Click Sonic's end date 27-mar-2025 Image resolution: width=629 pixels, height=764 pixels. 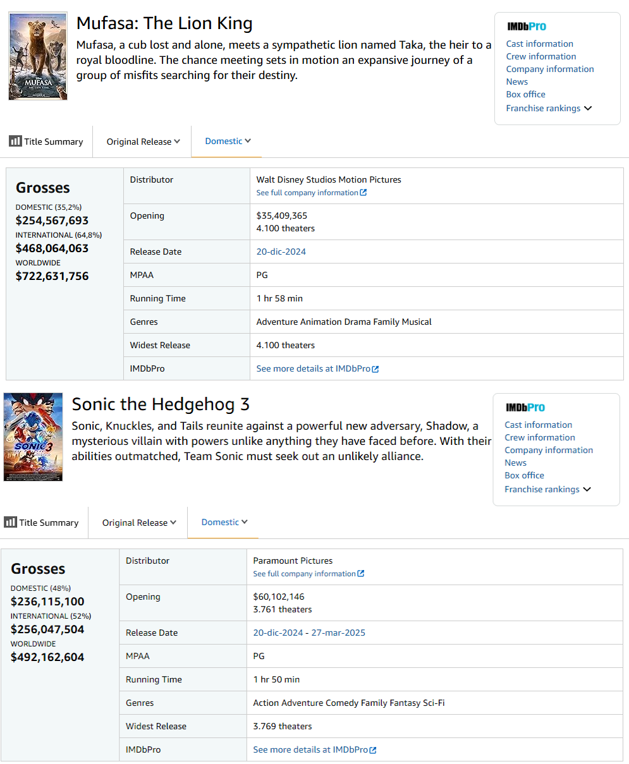338,633
